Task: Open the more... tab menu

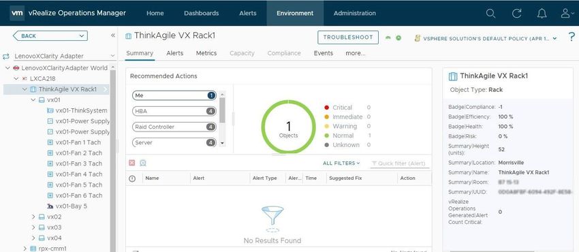Action: (355, 53)
